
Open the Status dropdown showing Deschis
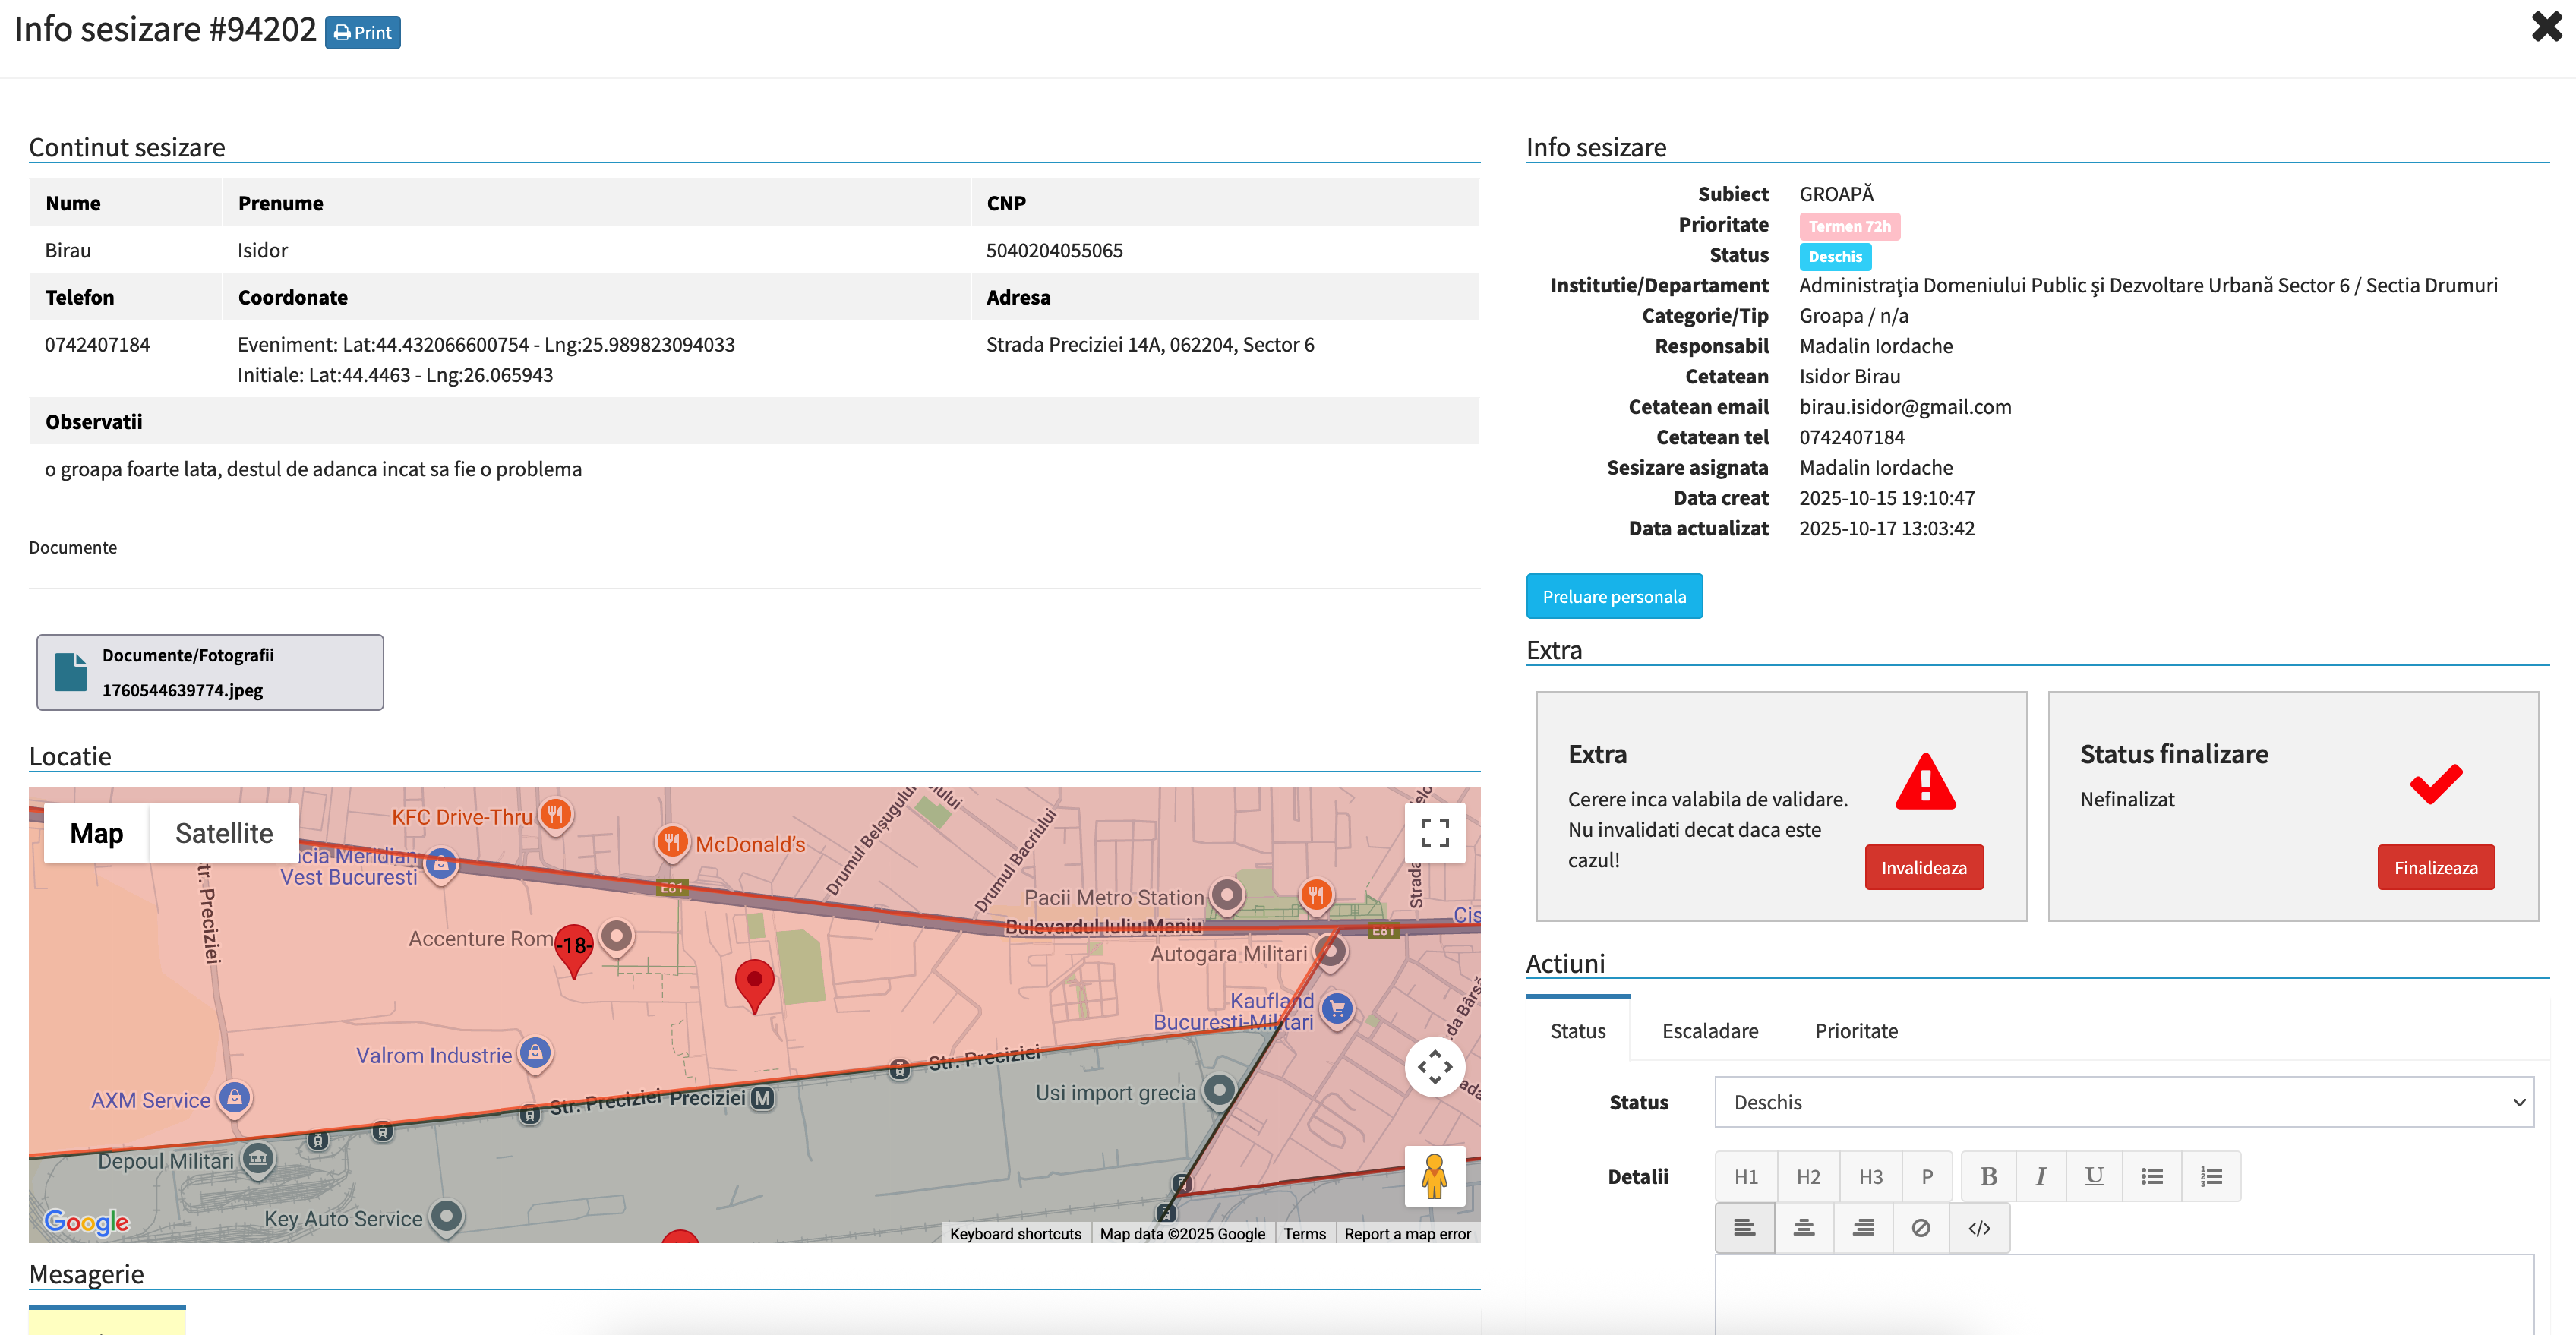click(x=2123, y=1102)
